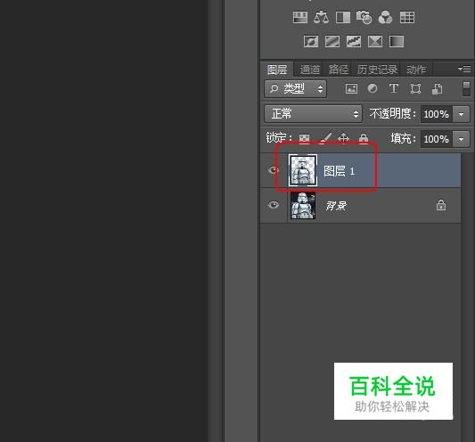Hide the 背景 layer
This screenshot has height=442, width=475.
(274, 205)
